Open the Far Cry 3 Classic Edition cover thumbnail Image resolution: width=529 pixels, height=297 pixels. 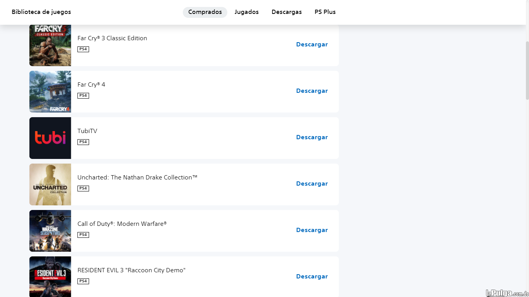(50, 45)
